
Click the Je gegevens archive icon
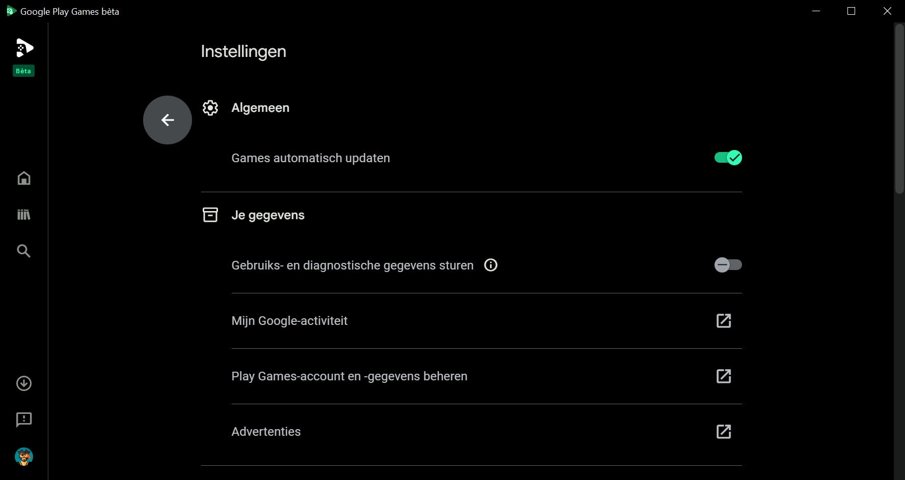pyautogui.click(x=210, y=215)
